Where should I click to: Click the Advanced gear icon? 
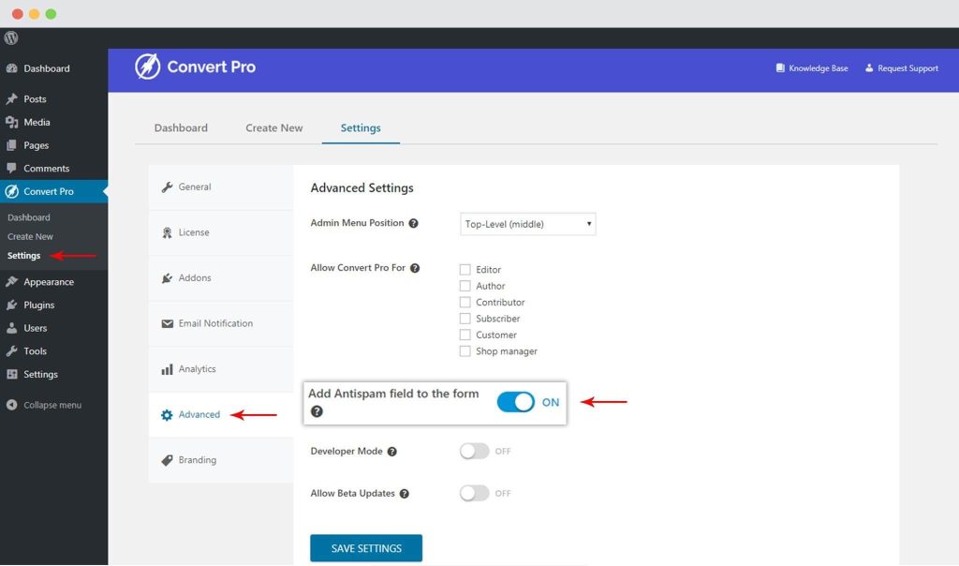coord(167,415)
